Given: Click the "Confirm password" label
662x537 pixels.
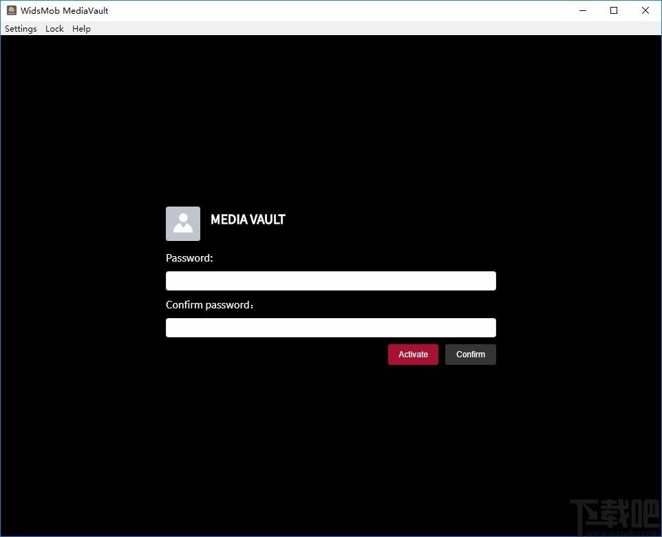Looking at the screenshot, I should tap(209, 305).
